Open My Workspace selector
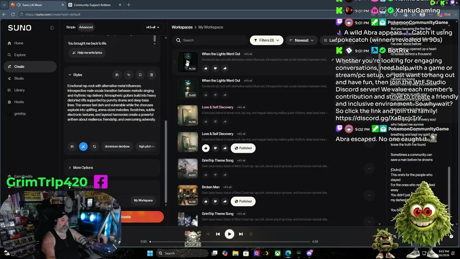The width and height of the screenshot is (460, 259). [x=143, y=200]
